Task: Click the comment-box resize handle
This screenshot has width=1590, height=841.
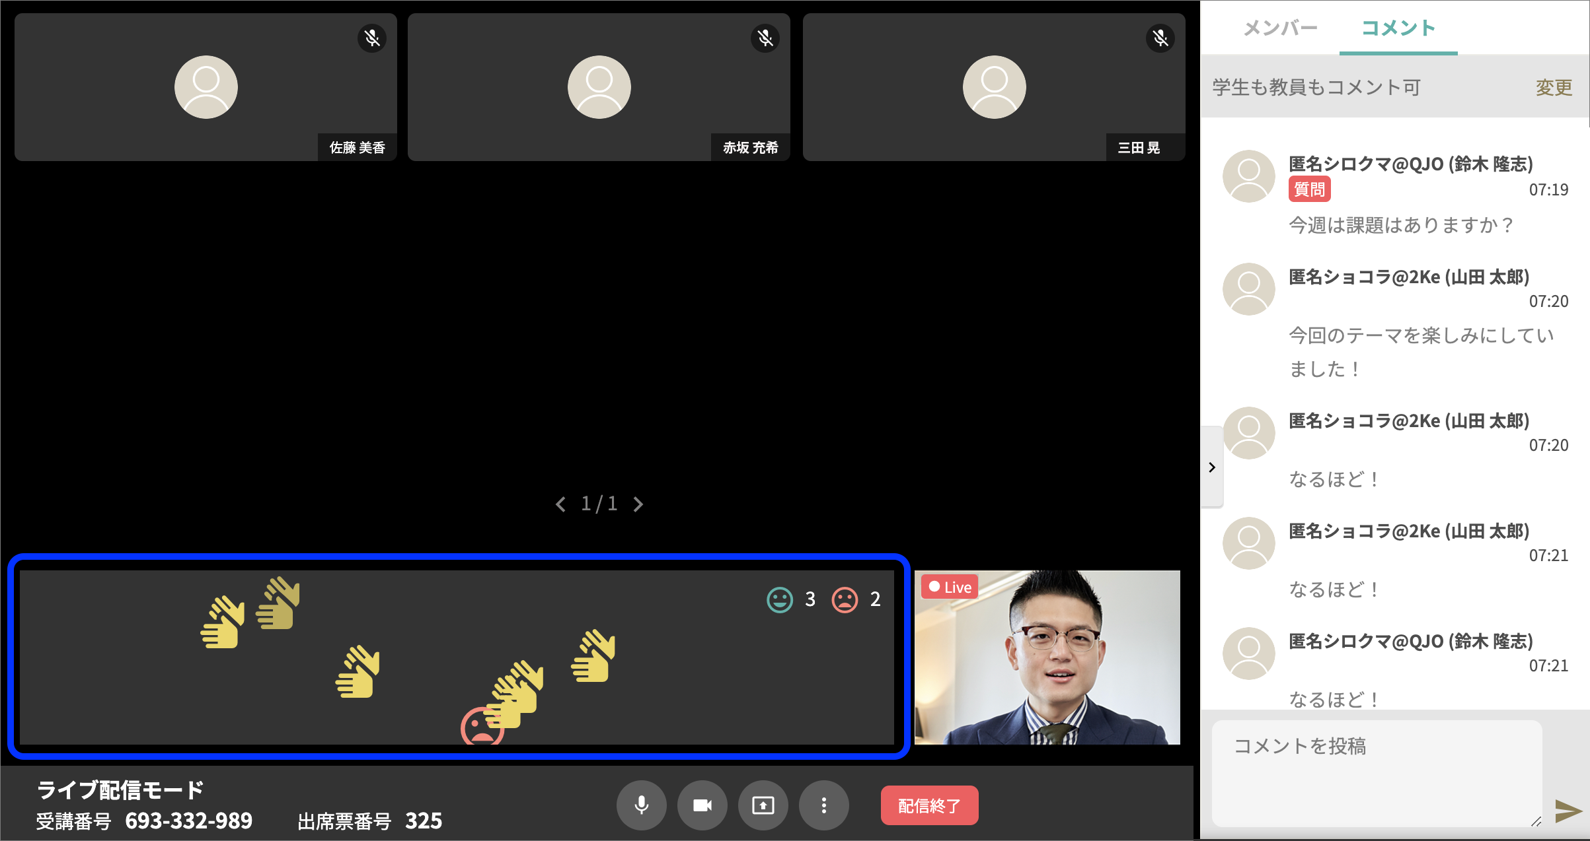Action: pyautogui.click(x=1536, y=821)
